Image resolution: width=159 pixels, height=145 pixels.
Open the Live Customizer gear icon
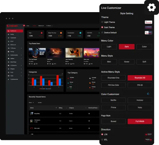(152, 7)
